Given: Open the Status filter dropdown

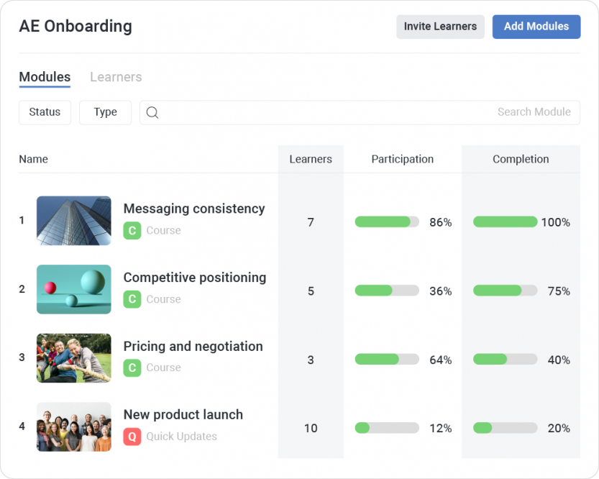Looking at the screenshot, I should point(45,112).
